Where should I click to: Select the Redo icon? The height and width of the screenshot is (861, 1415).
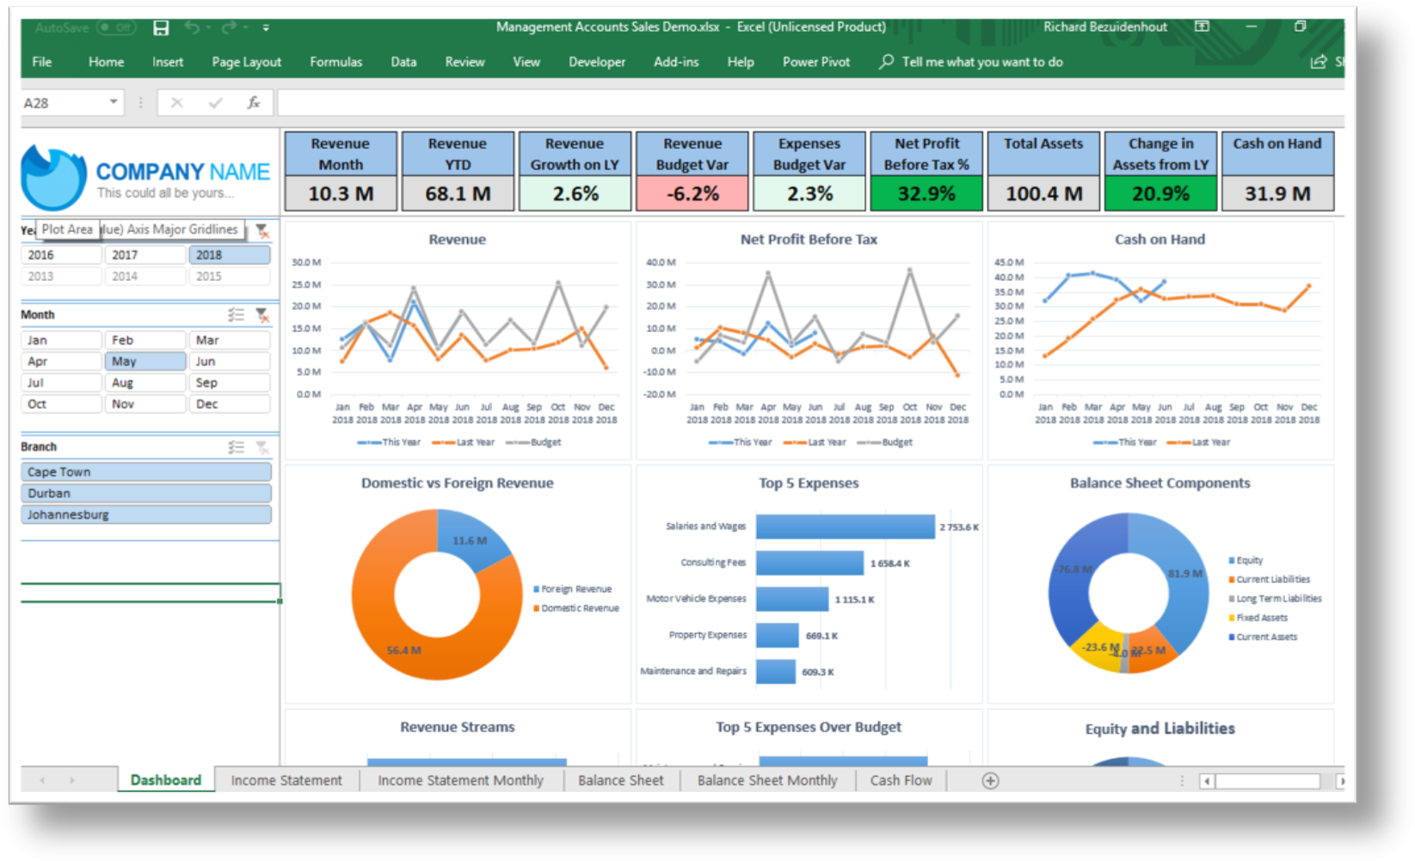pyautogui.click(x=229, y=27)
